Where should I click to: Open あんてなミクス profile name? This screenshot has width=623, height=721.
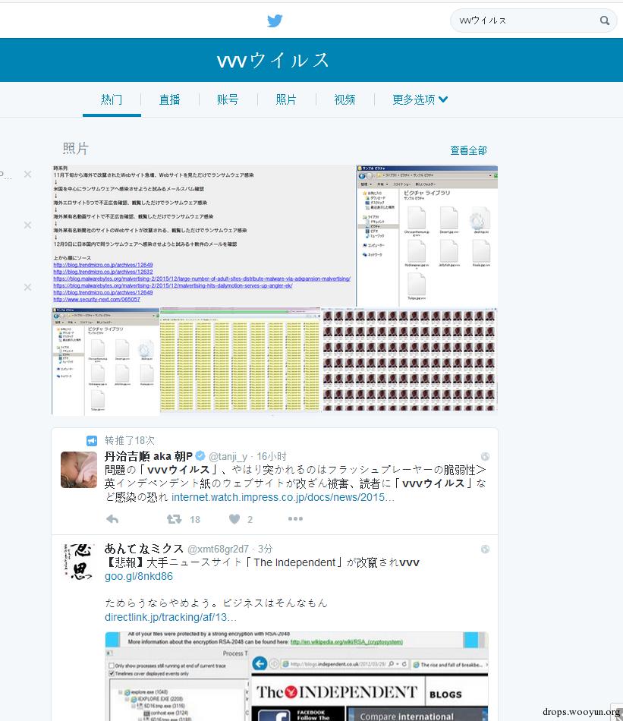pos(144,549)
